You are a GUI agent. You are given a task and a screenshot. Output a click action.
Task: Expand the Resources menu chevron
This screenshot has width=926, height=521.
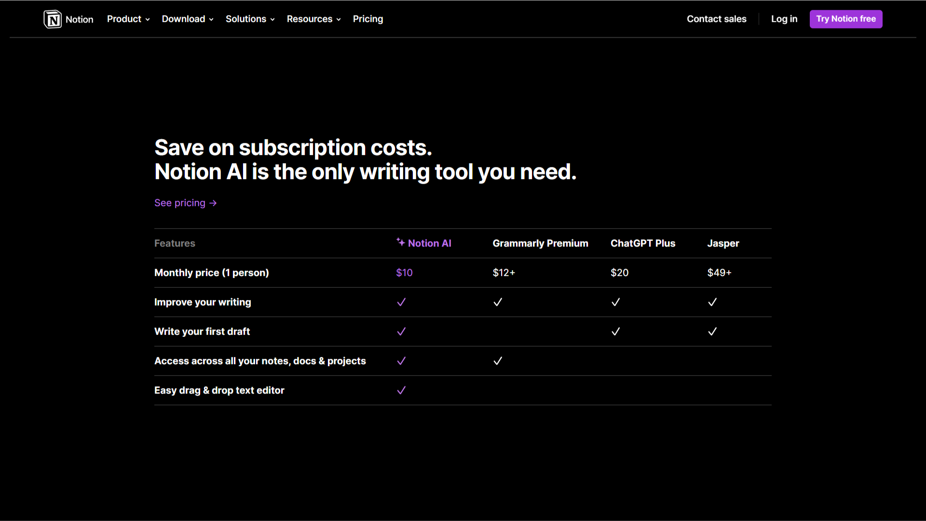339,20
